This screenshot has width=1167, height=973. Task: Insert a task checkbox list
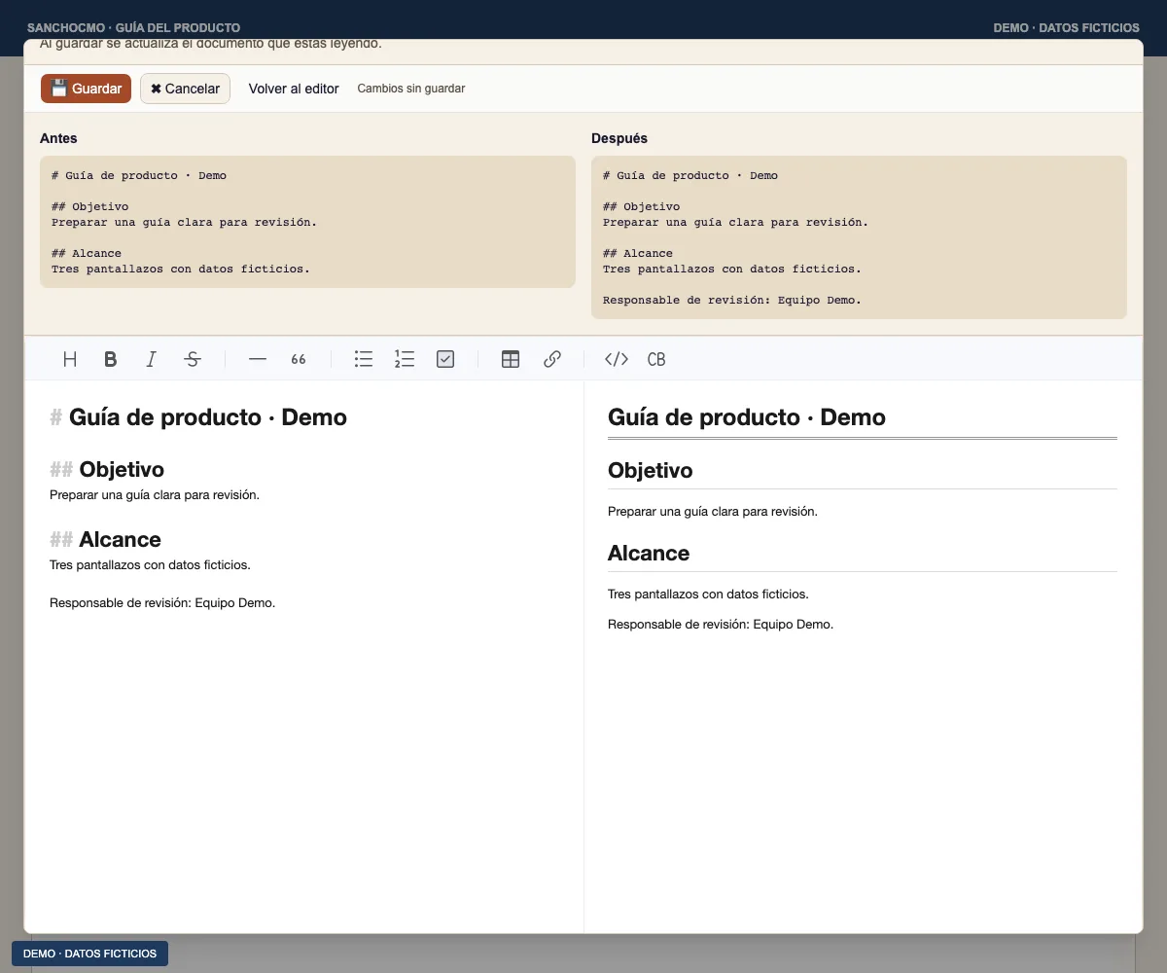pos(445,359)
